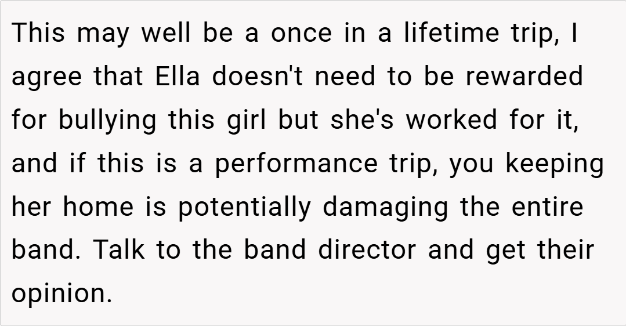Click the word "their" near the end
The height and width of the screenshot is (326, 626).
[x=565, y=250]
